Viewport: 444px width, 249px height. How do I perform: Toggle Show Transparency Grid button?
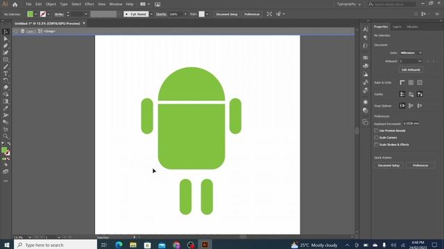(x=420, y=82)
